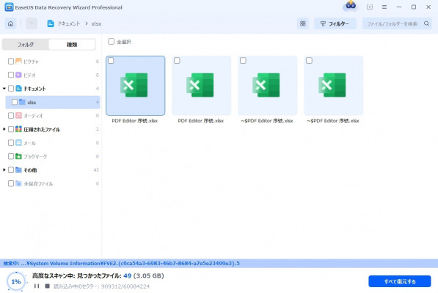
Task: Click the upload arrow icon in title bar
Action: click(370, 7)
